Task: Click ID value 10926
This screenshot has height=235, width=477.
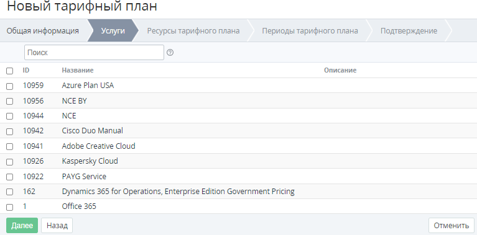Action: pos(33,161)
